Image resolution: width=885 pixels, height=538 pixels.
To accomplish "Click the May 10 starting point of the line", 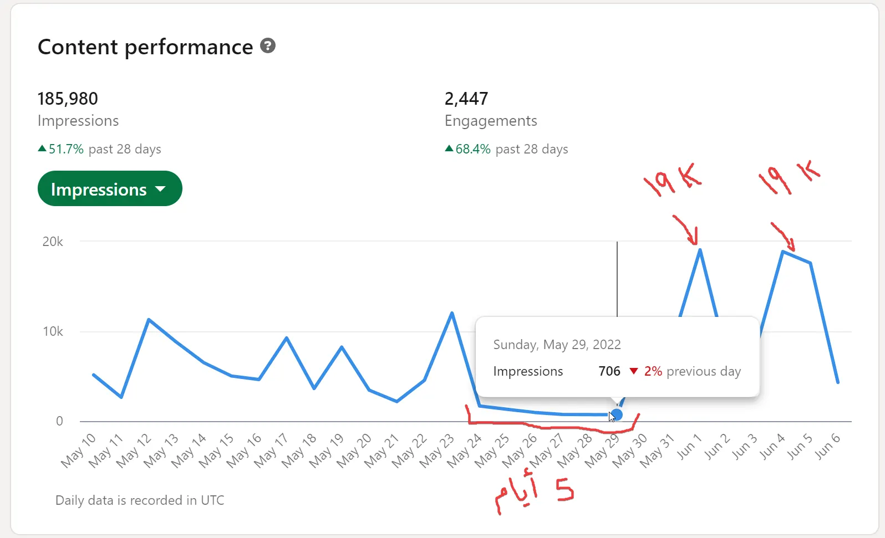I will [x=94, y=375].
